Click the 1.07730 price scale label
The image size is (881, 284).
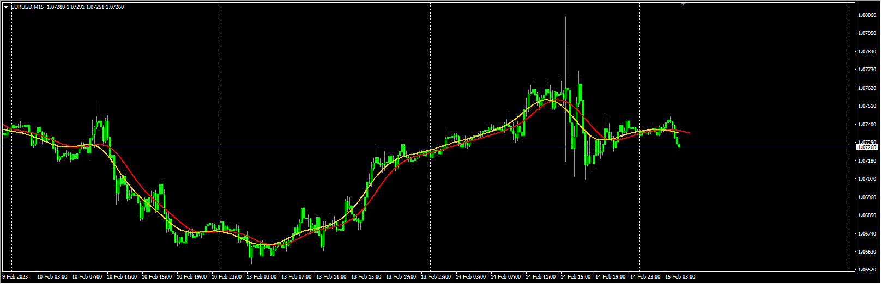(x=867, y=70)
